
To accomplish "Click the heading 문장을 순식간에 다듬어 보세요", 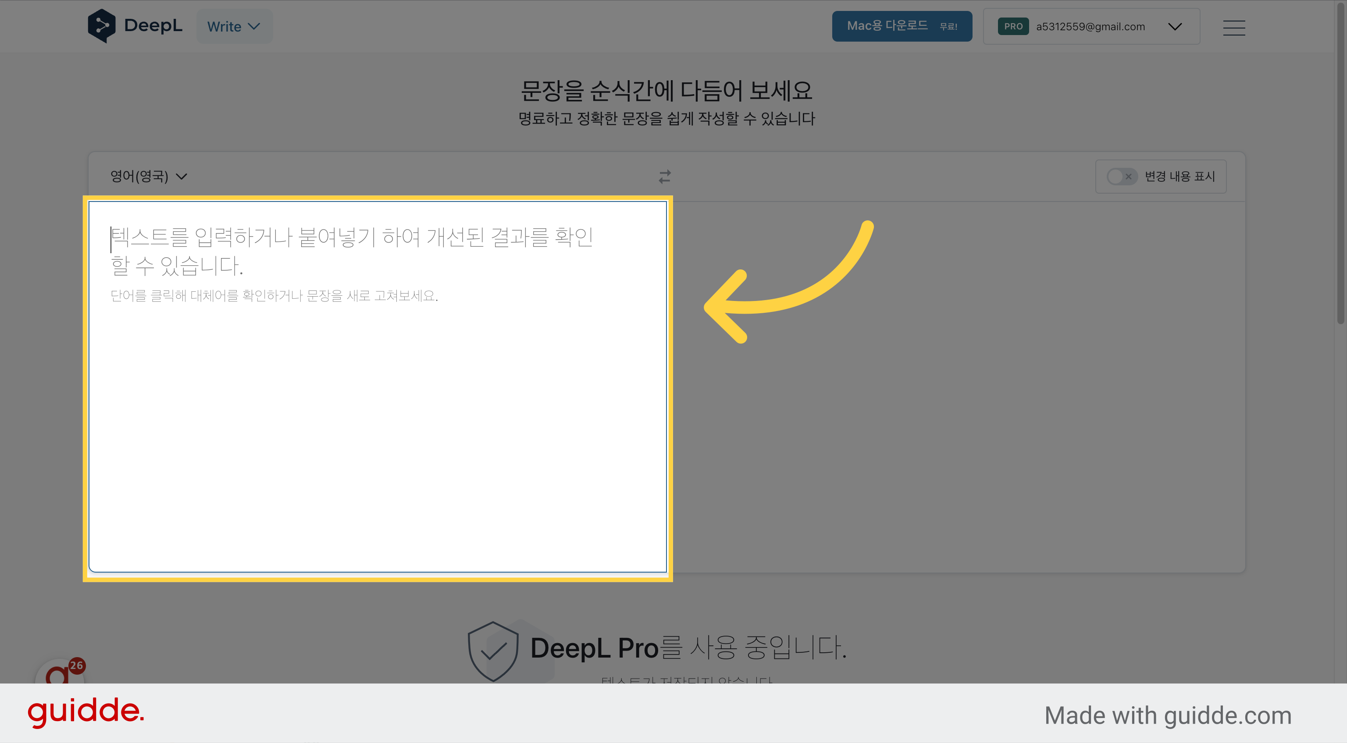I will 666,91.
